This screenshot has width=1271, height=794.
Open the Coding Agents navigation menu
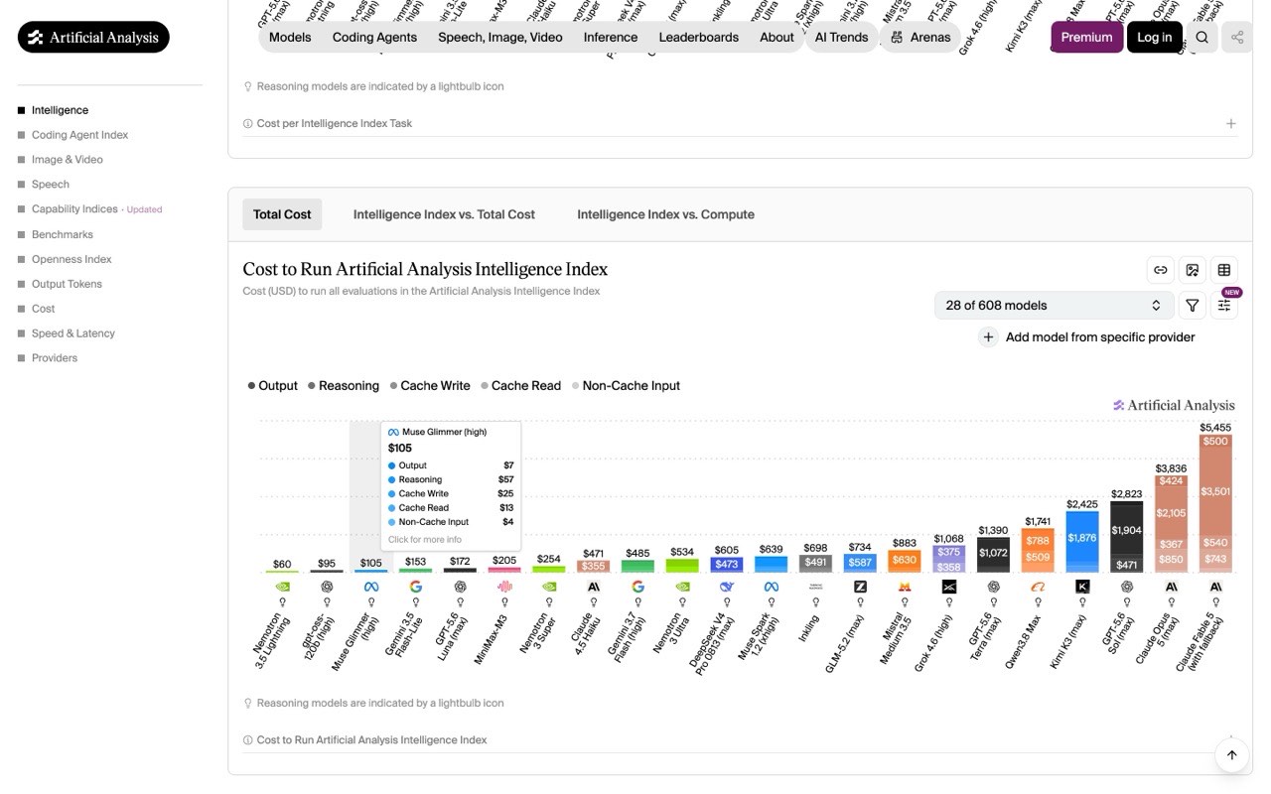[x=374, y=38]
